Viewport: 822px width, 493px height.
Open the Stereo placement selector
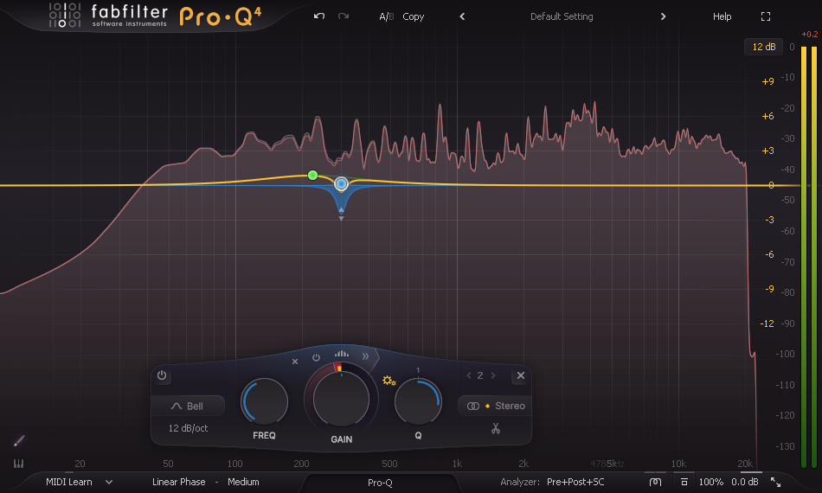tap(496, 406)
